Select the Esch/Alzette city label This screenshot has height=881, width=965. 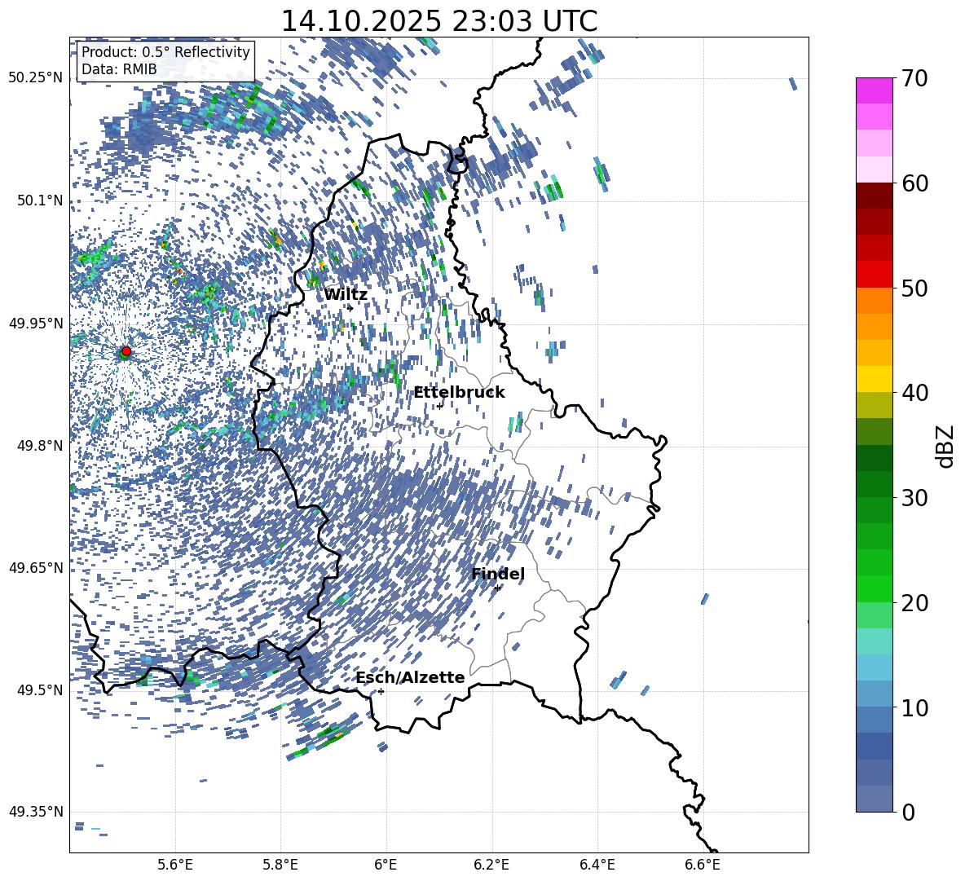coord(411,677)
